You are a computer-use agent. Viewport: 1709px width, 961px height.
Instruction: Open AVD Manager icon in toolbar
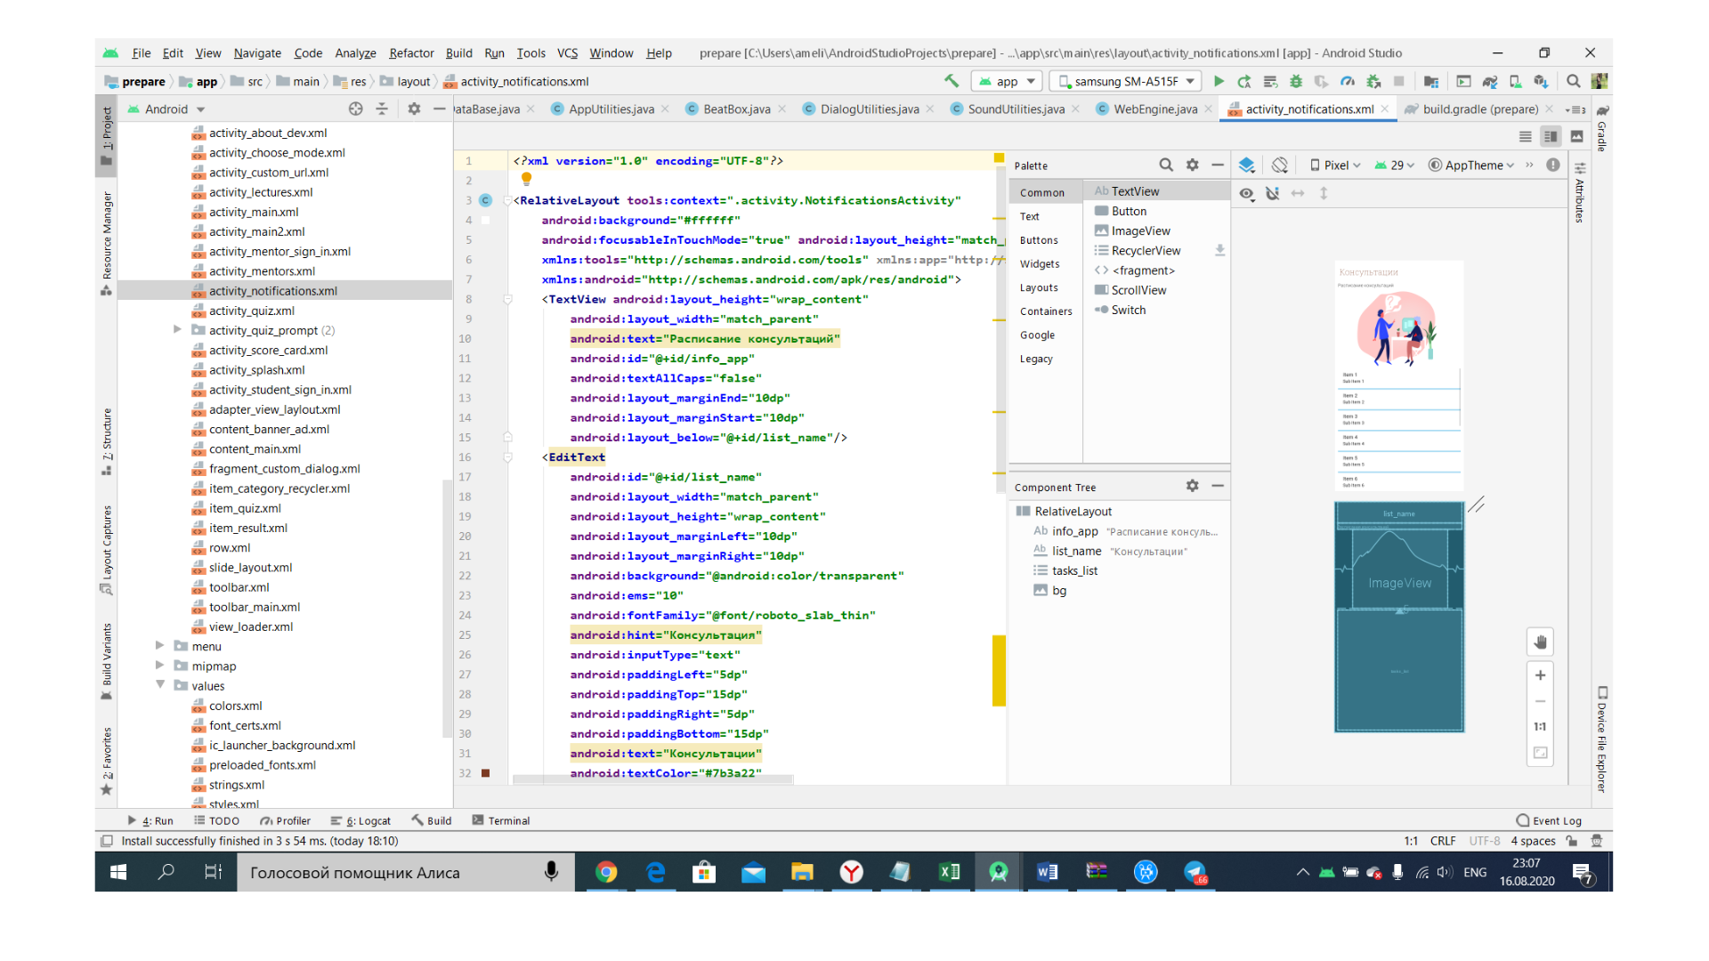click(1515, 81)
